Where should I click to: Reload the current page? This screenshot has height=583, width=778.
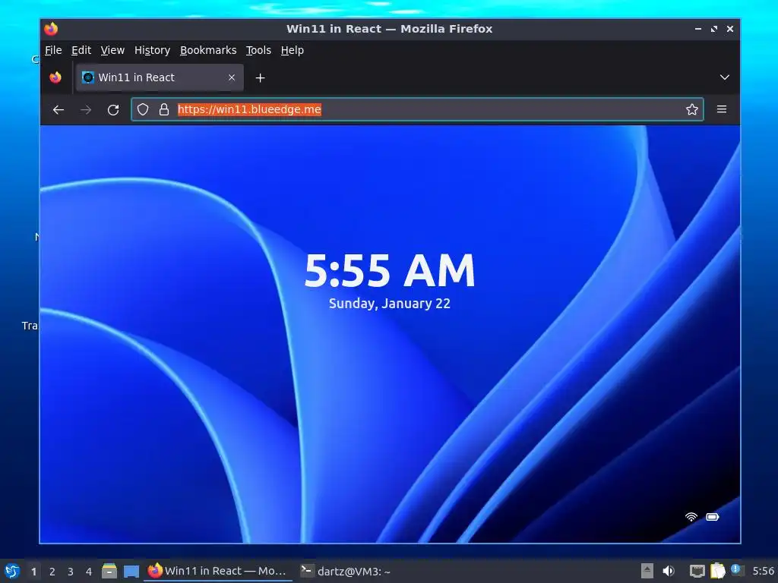point(113,109)
